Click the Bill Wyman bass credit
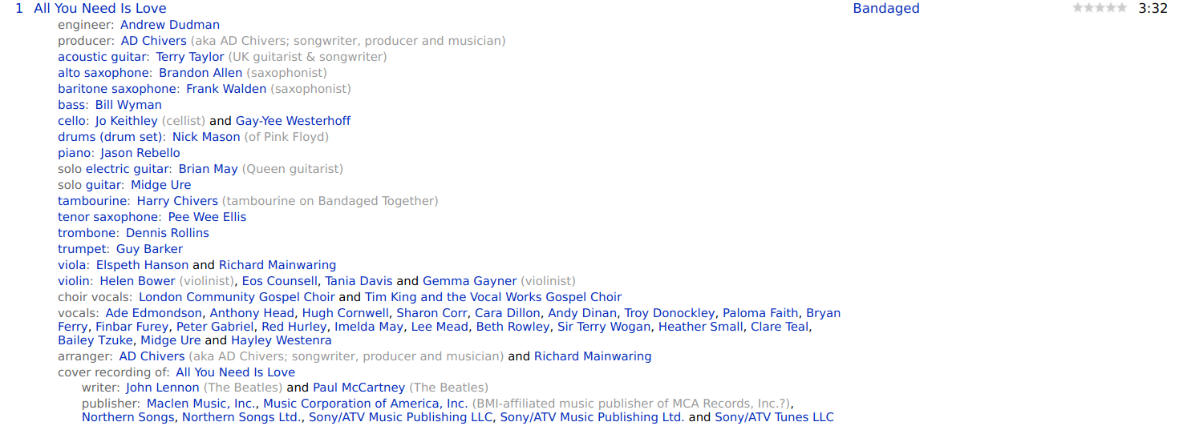1183x426 pixels. tap(128, 105)
